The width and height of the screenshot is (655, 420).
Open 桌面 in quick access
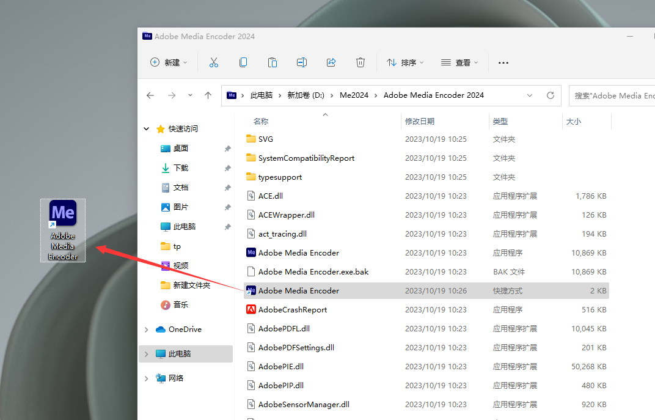coord(181,149)
